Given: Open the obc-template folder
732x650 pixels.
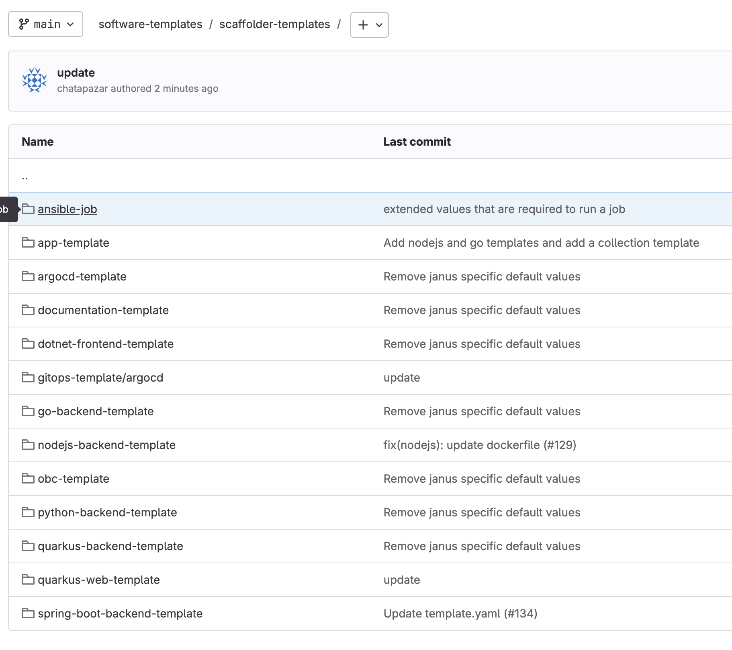Looking at the screenshot, I should tap(74, 479).
